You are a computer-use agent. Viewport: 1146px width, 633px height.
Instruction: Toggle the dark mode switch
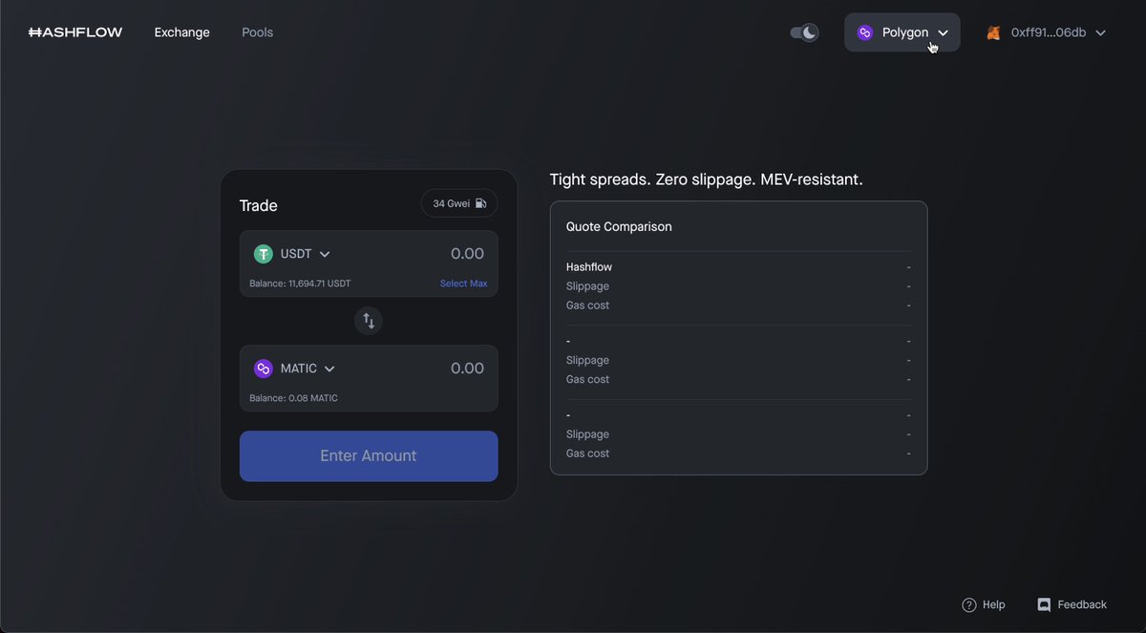(x=804, y=32)
